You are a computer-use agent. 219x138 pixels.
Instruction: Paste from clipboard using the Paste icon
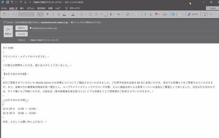pyautogui.click(x=4, y=14)
